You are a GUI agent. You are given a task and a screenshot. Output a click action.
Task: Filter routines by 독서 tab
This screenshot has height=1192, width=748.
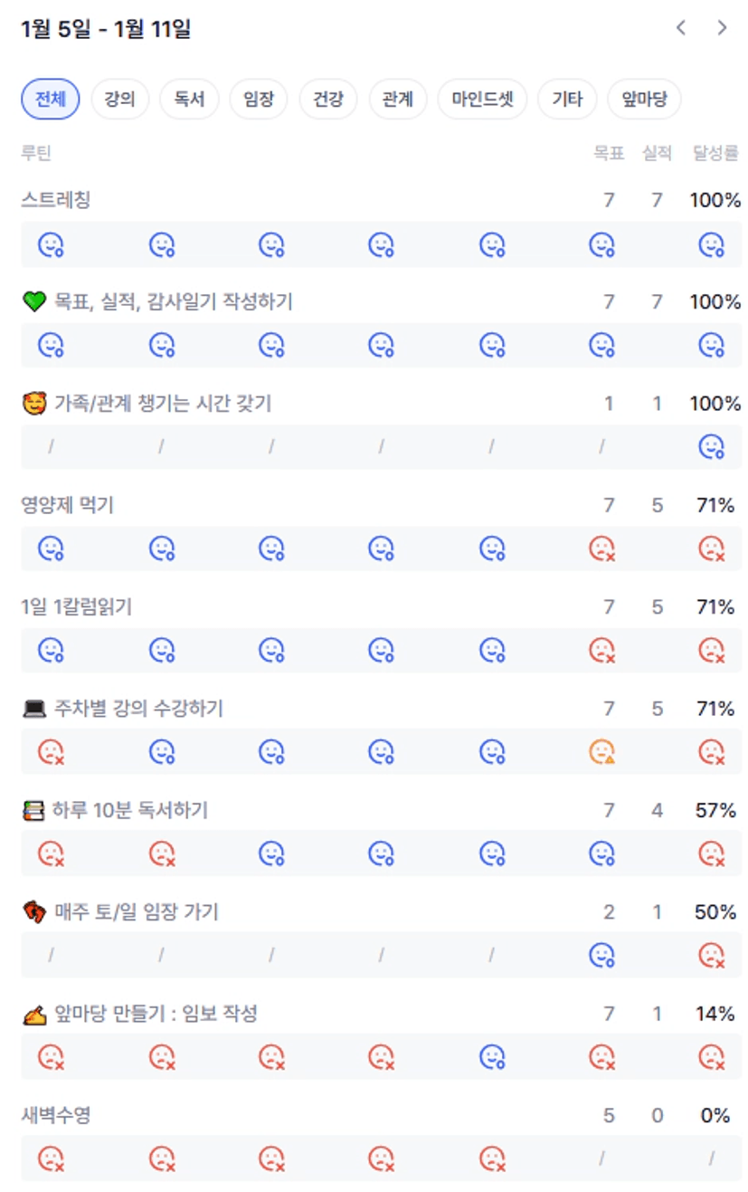[x=190, y=100]
